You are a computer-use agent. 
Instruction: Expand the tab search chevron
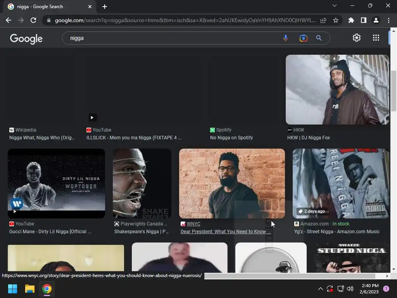coord(335,5)
